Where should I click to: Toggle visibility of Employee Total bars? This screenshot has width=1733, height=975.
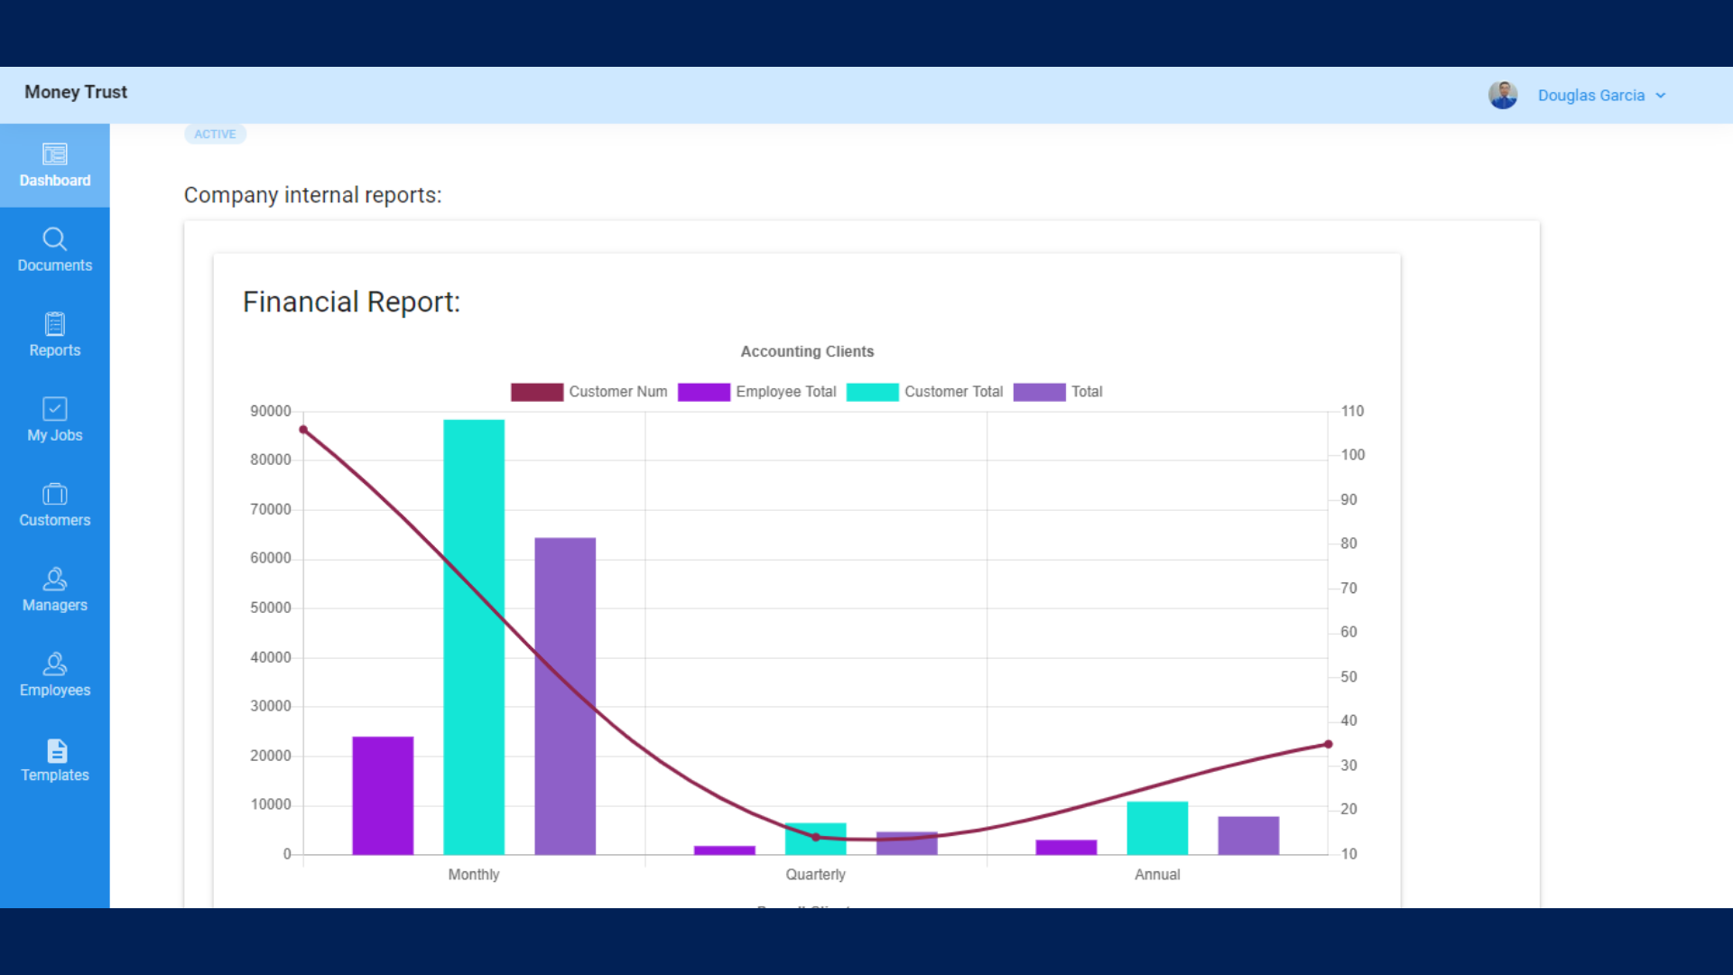tap(757, 392)
